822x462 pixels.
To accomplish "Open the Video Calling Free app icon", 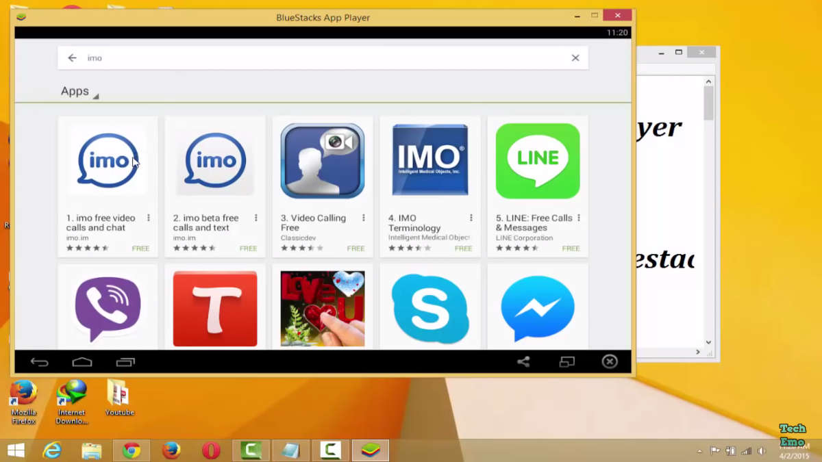I will (x=323, y=160).
